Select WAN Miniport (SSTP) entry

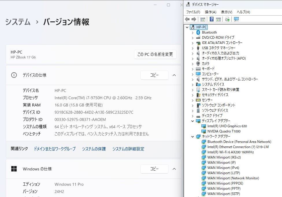coord(224,194)
